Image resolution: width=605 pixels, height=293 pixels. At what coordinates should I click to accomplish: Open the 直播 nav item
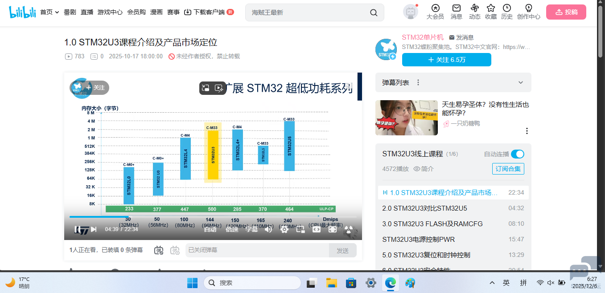pos(87,12)
